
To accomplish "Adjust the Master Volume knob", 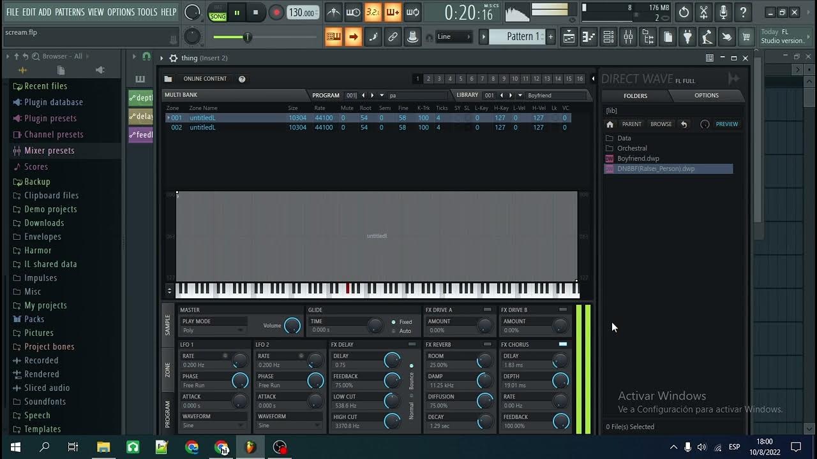I will (x=292, y=326).
